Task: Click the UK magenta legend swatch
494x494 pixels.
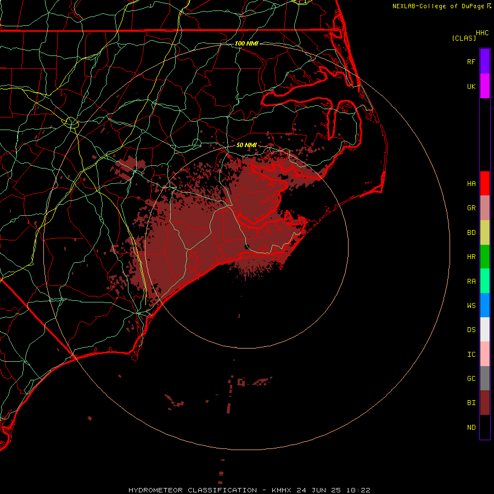Action: (485, 86)
